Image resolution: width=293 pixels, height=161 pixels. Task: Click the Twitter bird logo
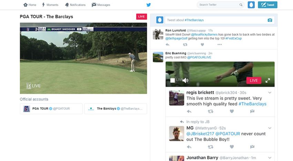point(149,5)
